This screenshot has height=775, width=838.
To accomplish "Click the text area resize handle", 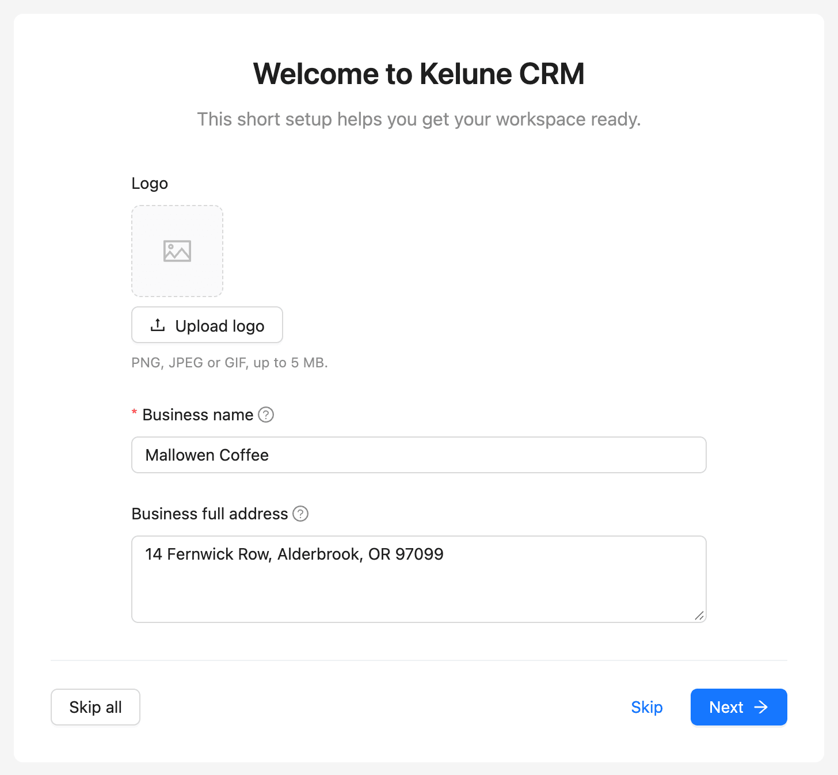I will click(x=699, y=616).
